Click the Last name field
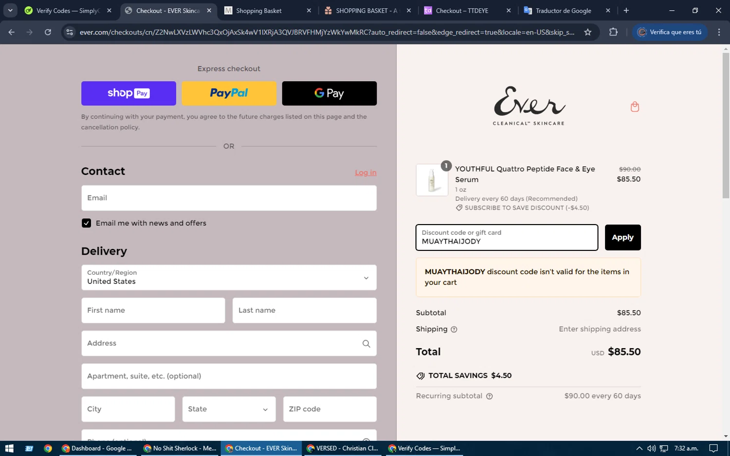Screen dimensions: 730x456 (304, 310)
